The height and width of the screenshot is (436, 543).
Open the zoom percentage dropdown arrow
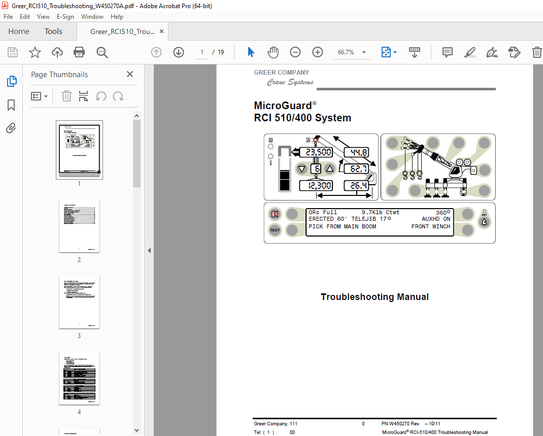pyautogui.click(x=364, y=52)
